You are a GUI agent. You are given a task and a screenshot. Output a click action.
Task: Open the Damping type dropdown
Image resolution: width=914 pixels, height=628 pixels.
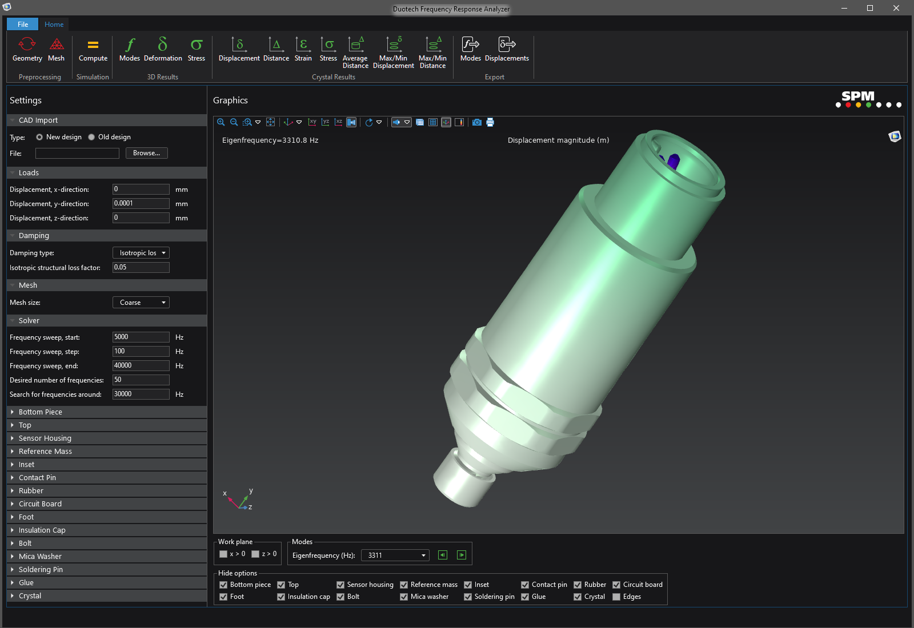click(141, 253)
